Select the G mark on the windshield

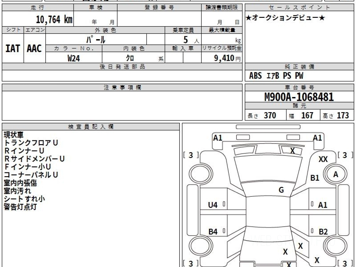(x=281, y=190)
